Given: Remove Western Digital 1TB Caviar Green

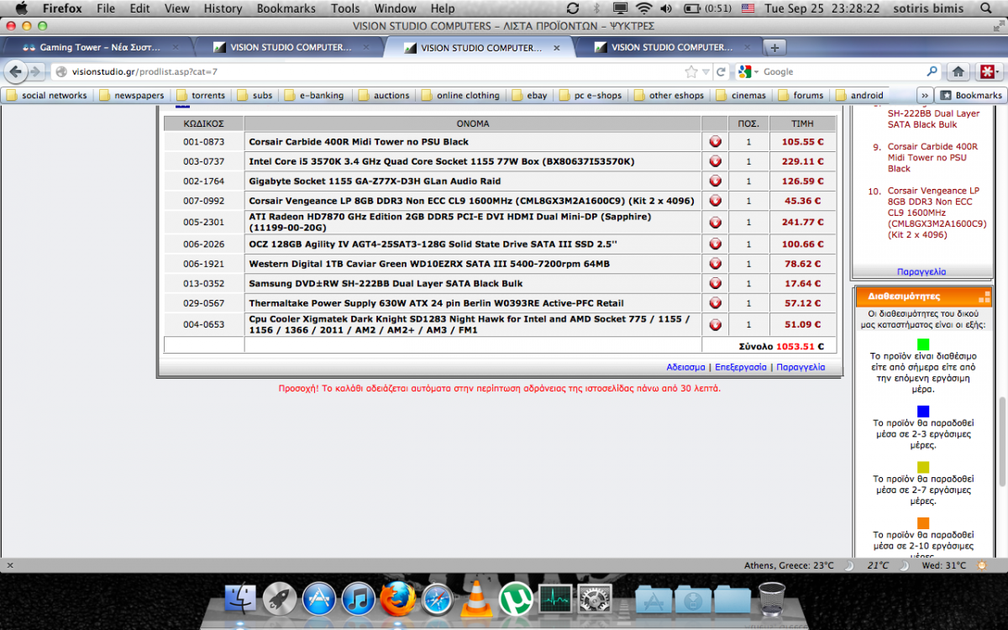Looking at the screenshot, I should pyautogui.click(x=715, y=264).
